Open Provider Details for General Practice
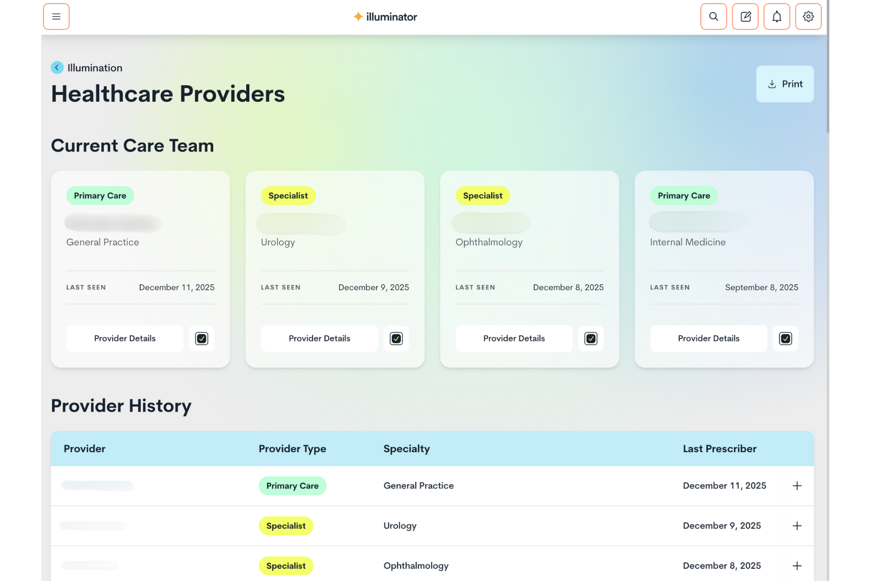The image size is (871, 581). click(124, 338)
